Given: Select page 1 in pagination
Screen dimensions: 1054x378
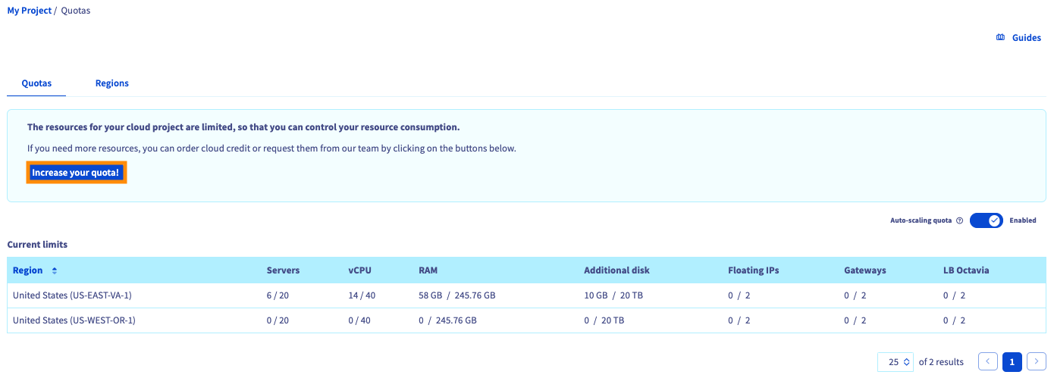Looking at the screenshot, I should [1012, 361].
